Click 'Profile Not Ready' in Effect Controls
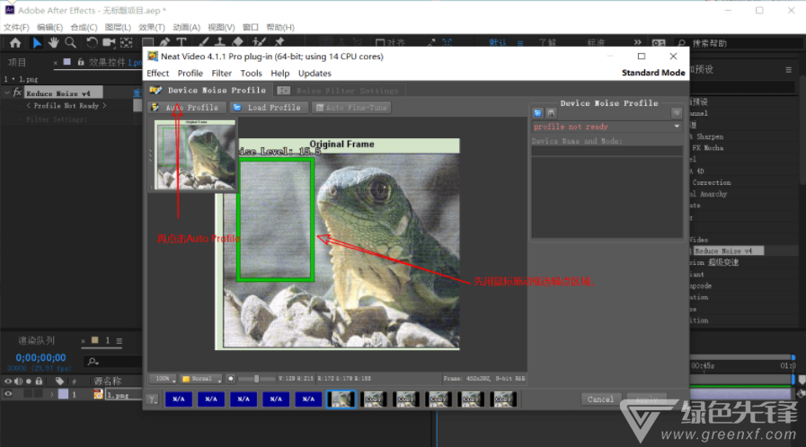 (x=66, y=106)
